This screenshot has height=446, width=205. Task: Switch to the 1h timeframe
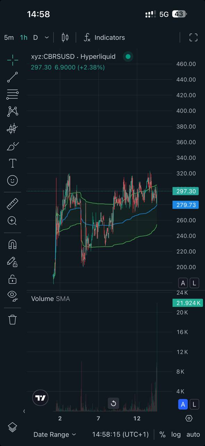(24, 38)
